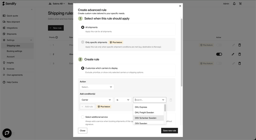Image resolution: width=256 pixels, height=140 pixels.
Task: Open the Sendify logo home link
Action: [9, 3]
